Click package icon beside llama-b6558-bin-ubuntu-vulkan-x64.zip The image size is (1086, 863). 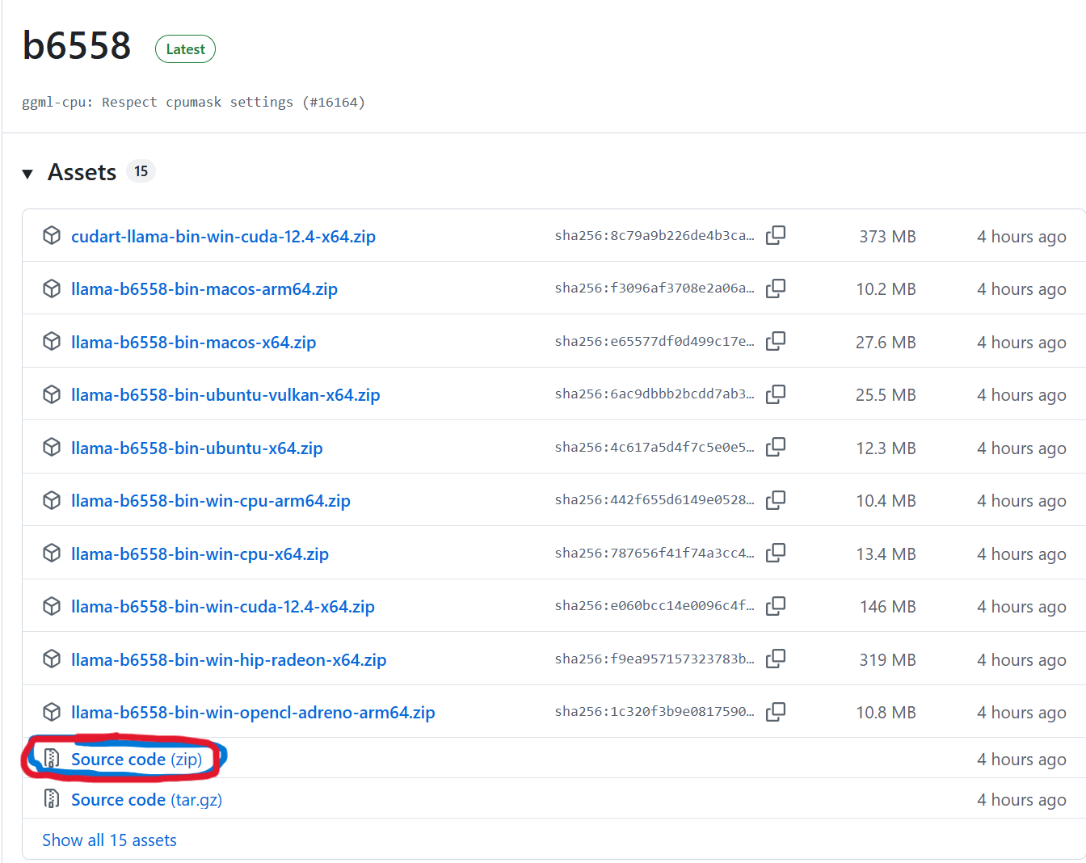point(52,394)
